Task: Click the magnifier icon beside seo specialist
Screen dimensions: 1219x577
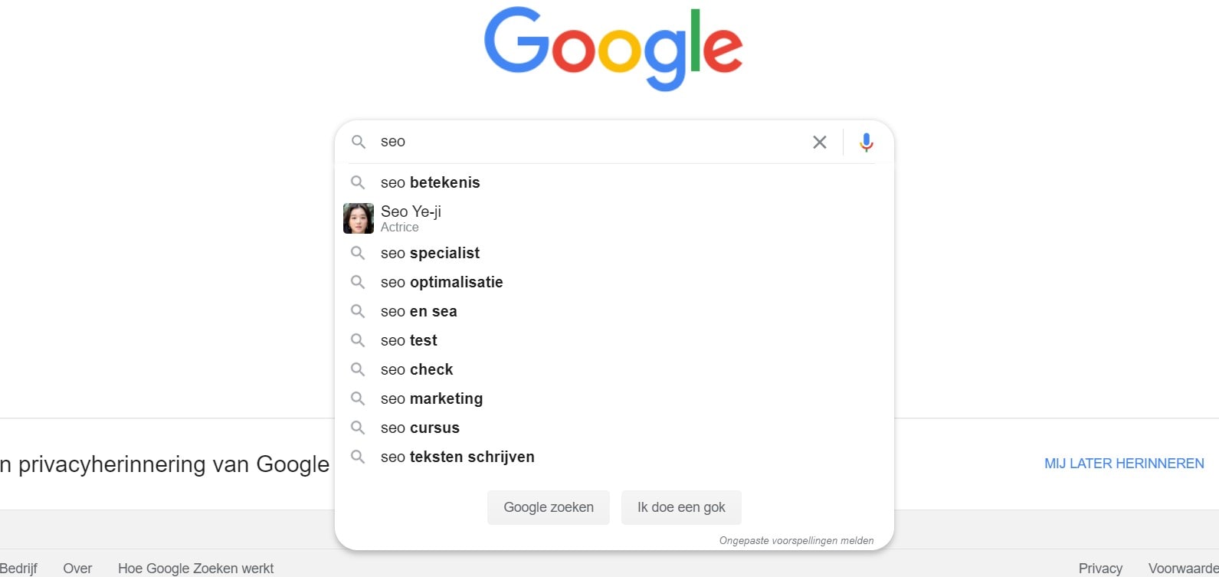Action: (358, 253)
